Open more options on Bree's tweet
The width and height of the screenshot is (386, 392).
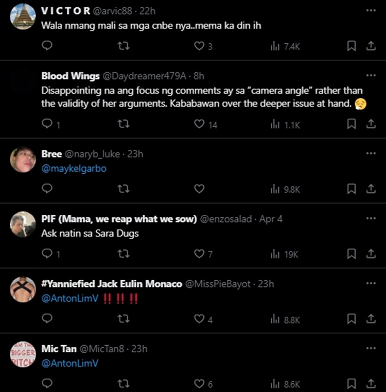pos(371,154)
